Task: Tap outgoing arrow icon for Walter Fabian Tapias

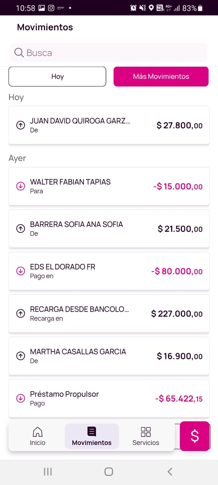Action: 21,186
